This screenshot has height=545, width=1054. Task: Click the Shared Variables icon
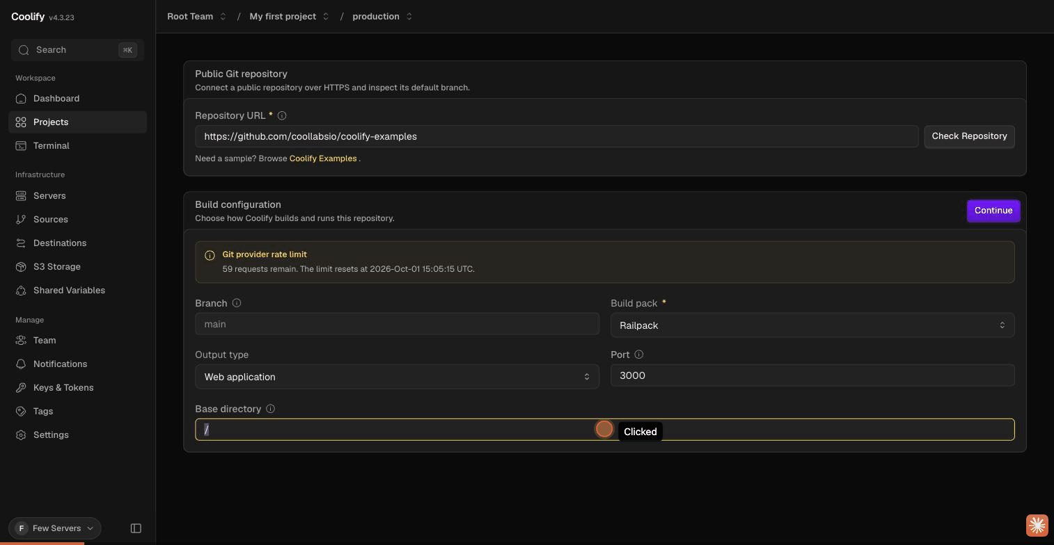(x=22, y=291)
